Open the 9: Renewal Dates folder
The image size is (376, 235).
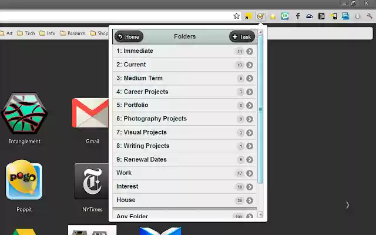184,159
